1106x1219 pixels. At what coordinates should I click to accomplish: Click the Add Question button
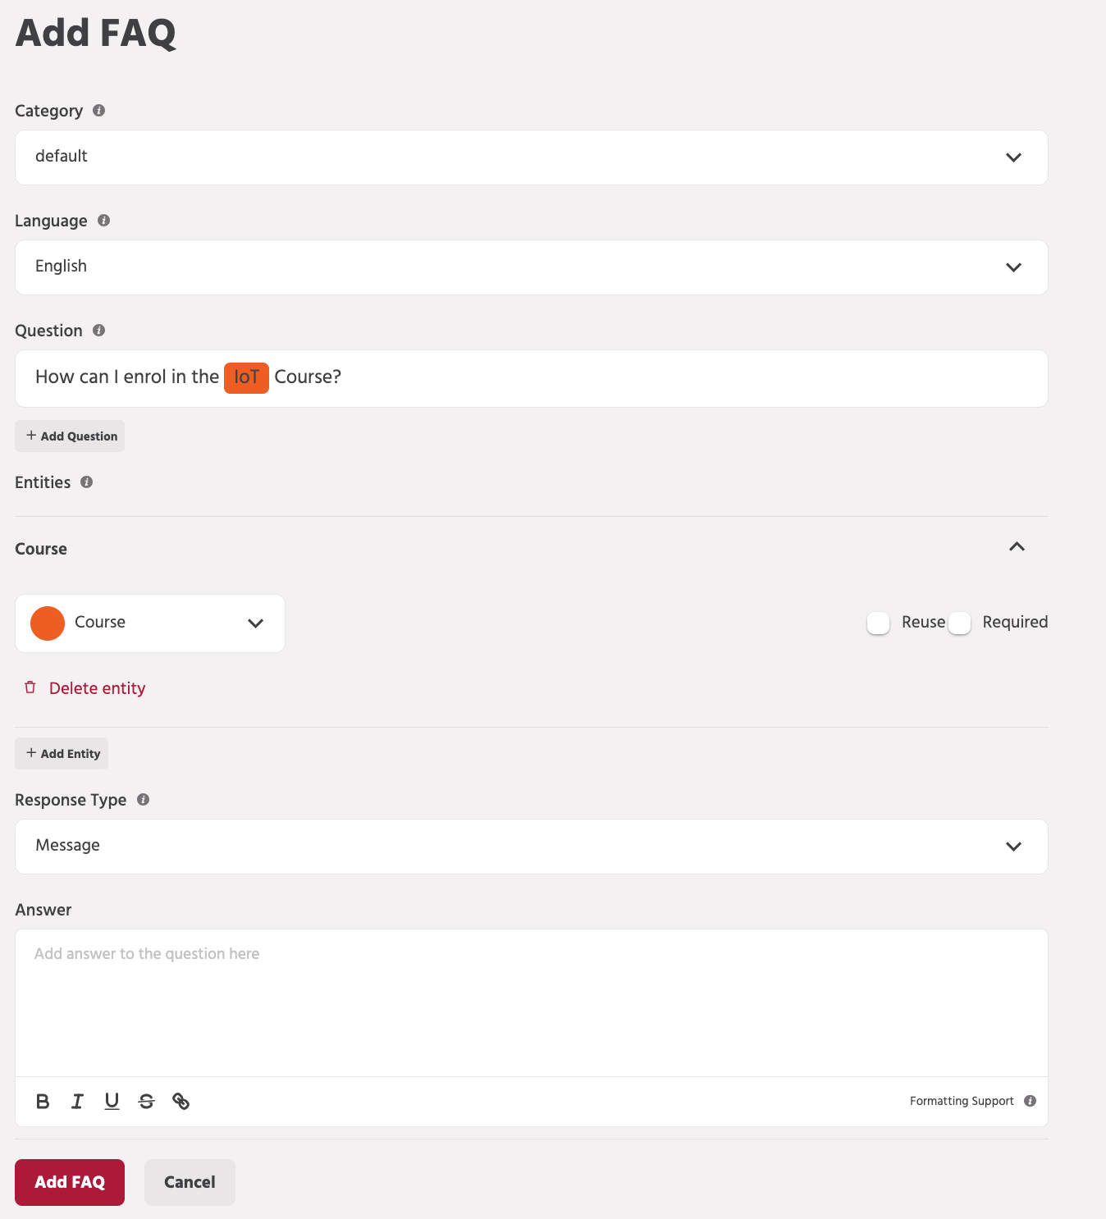coord(70,436)
